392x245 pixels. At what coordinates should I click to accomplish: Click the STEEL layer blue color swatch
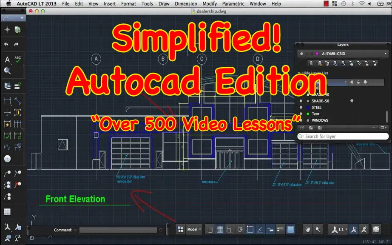tap(308, 108)
